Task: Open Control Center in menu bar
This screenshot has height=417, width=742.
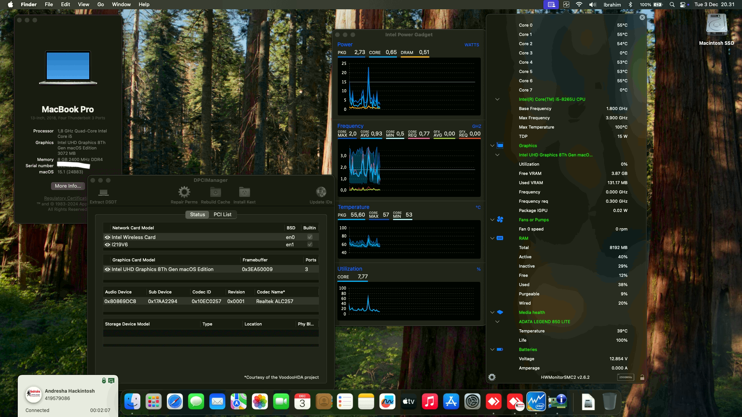Action: (x=682, y=4)
